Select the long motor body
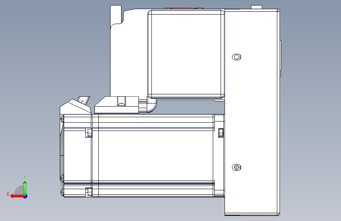Screen dimensions: 341x221 tap(153, 156)
